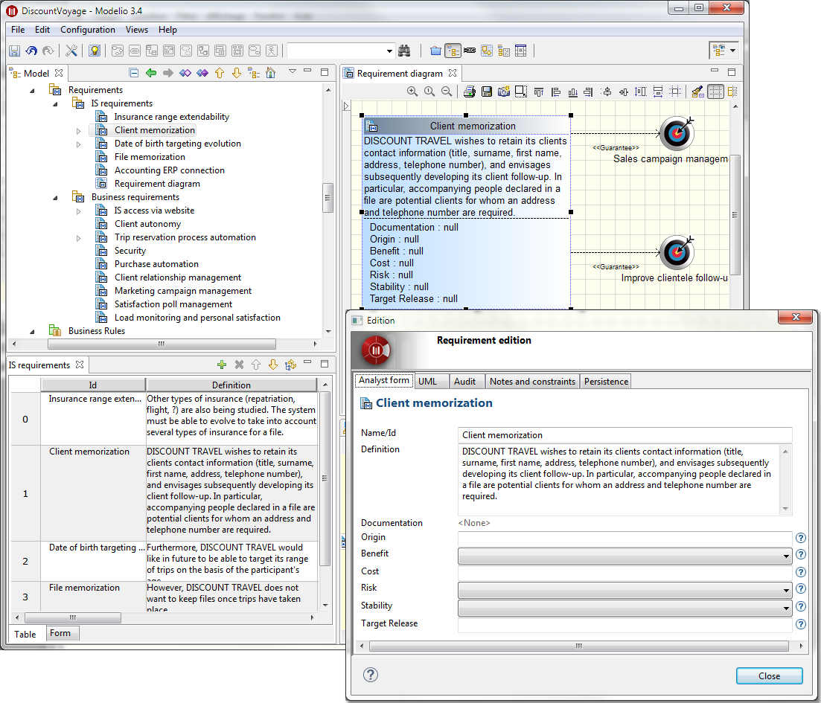Expand the Client memorization tree node
Image resolution: width=821 pixels, height=703 pixels.
click(x=79, y=131)
